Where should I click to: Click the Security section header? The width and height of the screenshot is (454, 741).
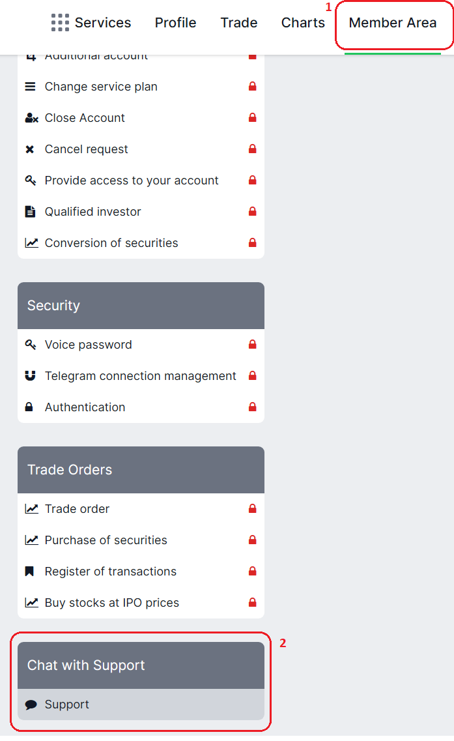[x=141, y=306]
